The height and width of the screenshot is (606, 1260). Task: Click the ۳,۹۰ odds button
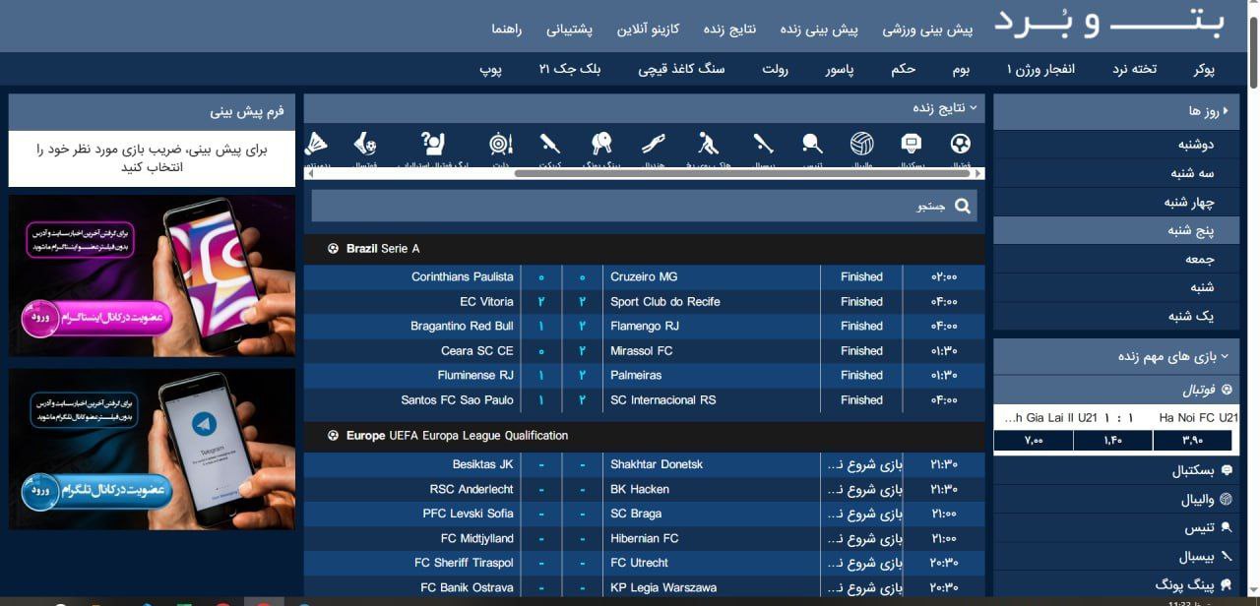(1192, 441)
